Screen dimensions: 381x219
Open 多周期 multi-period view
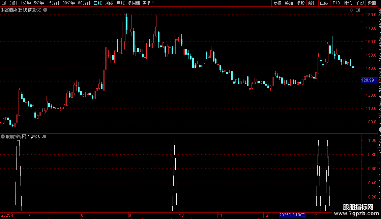[134, 3]
